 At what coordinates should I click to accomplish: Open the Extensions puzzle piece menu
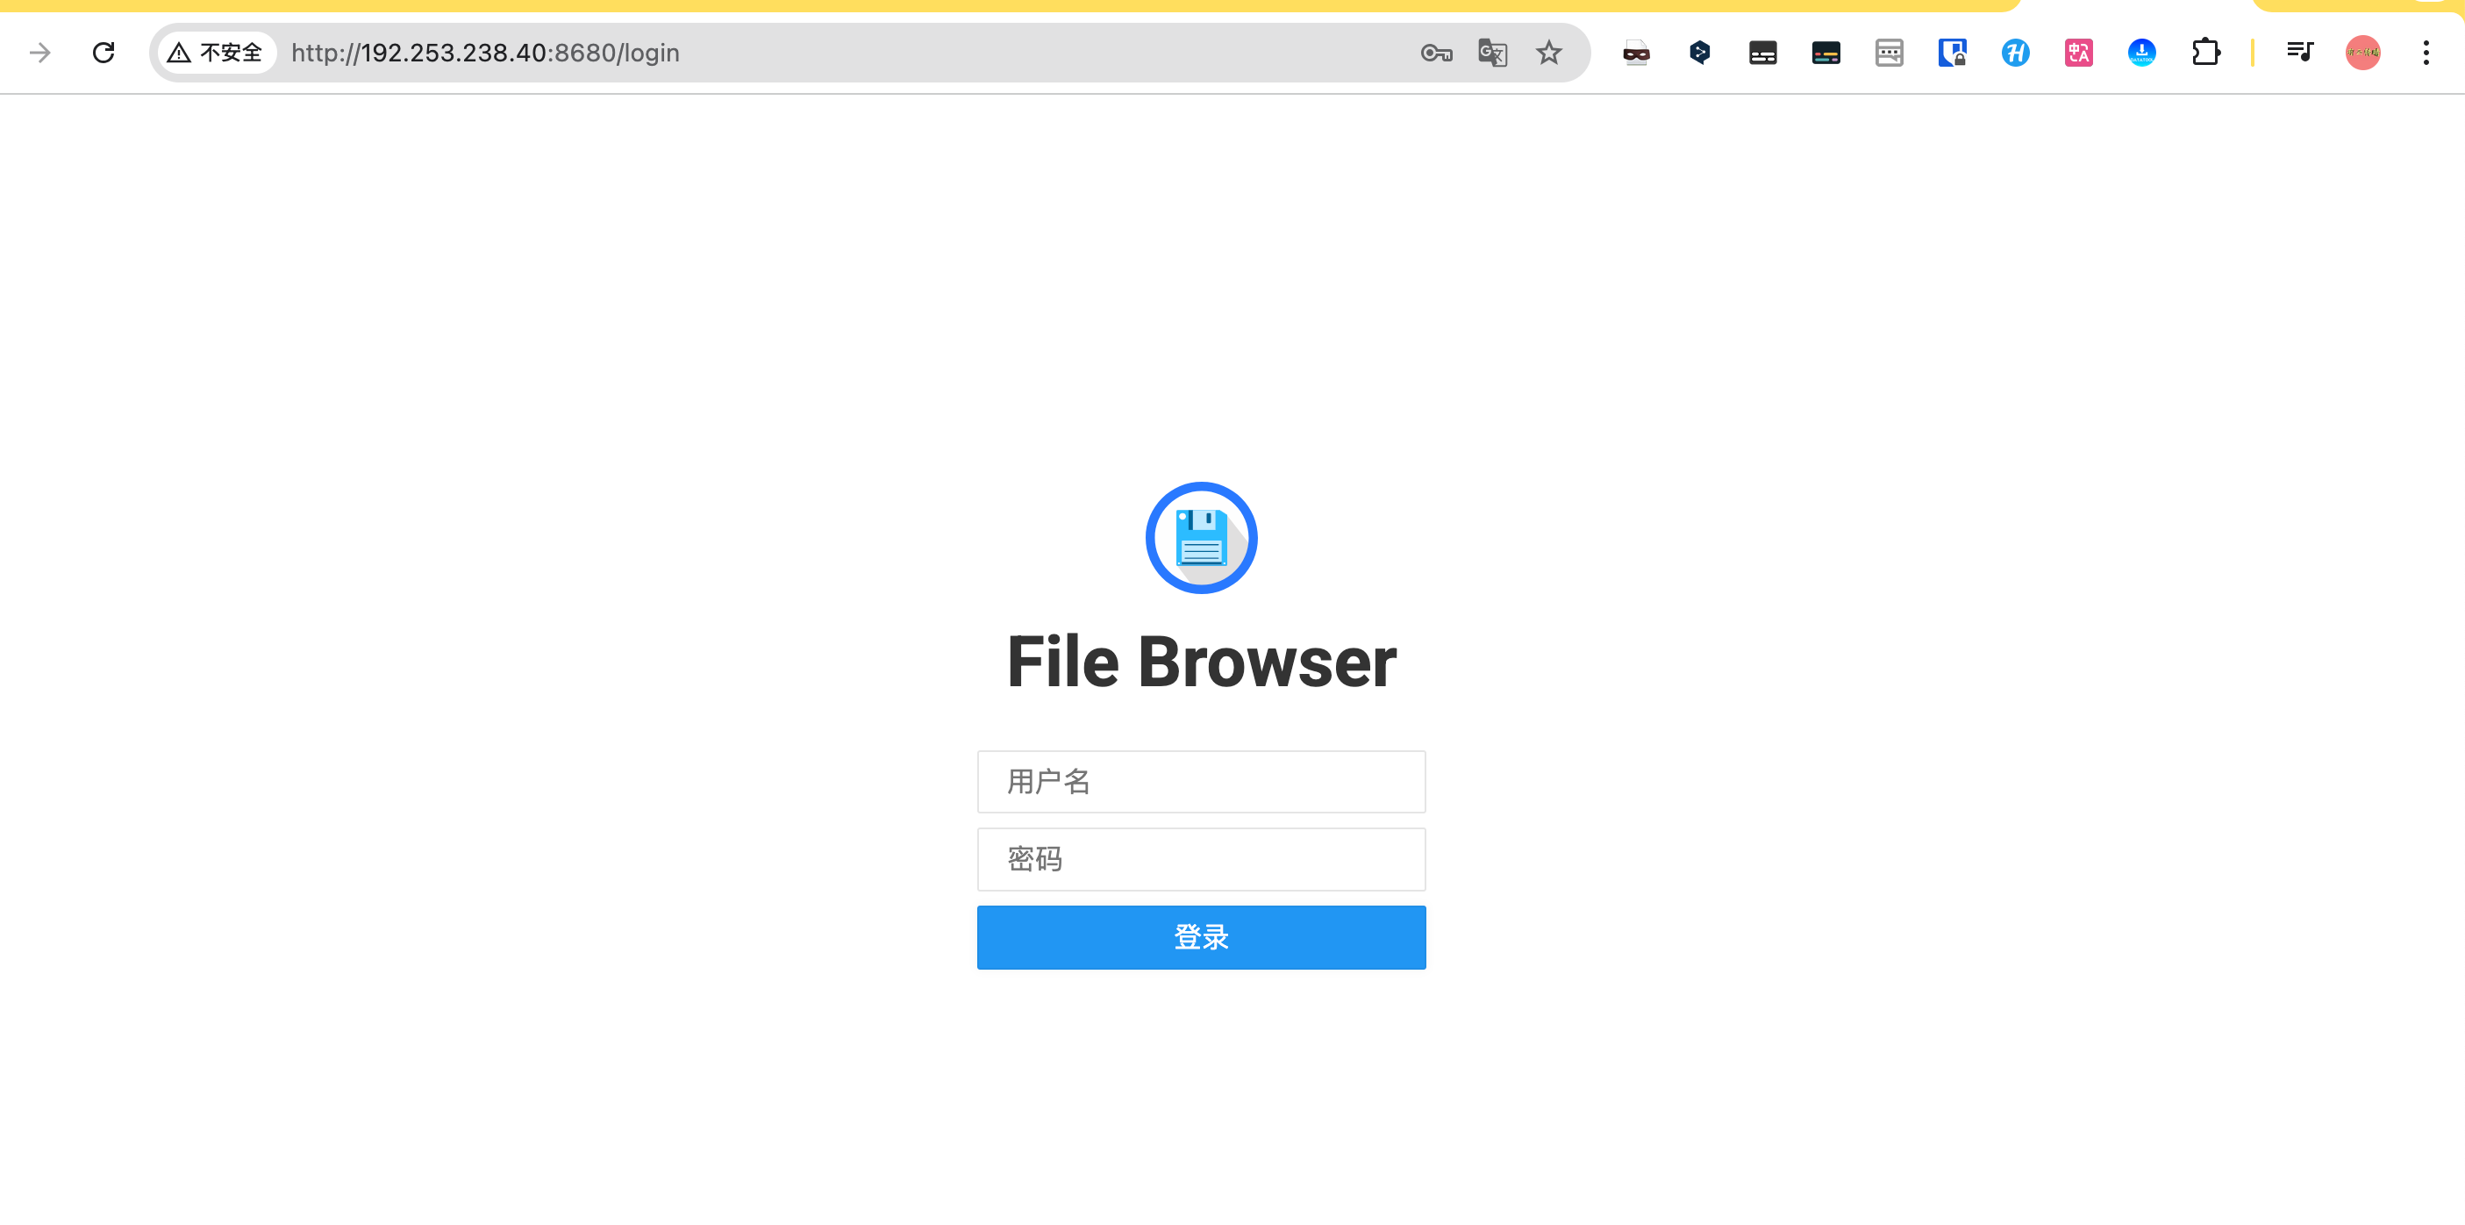click(x=2204, y=53)
